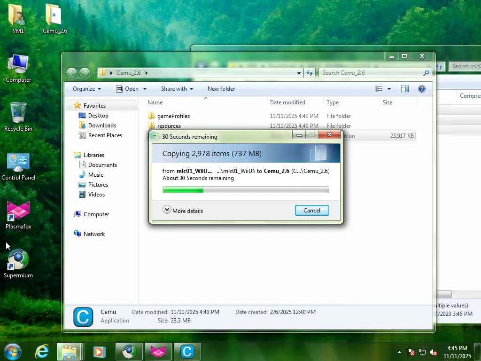Viewport: 481px width, 361px height.
Task: Change view using the view icon
Action: coord(379,89)
